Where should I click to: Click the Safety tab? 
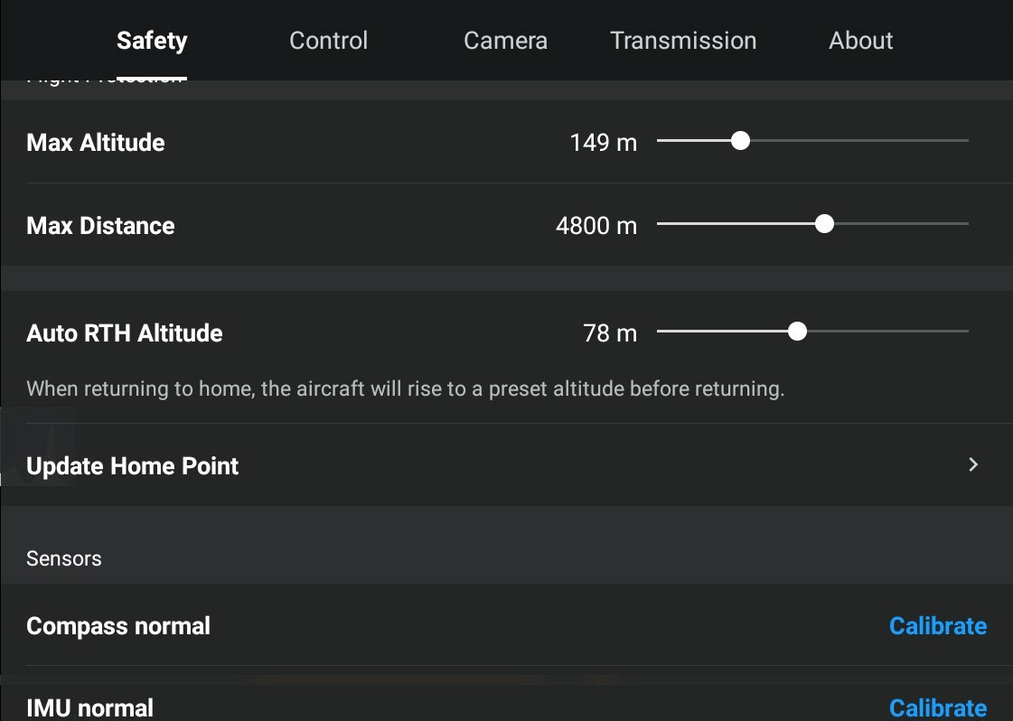click(152, 41)
